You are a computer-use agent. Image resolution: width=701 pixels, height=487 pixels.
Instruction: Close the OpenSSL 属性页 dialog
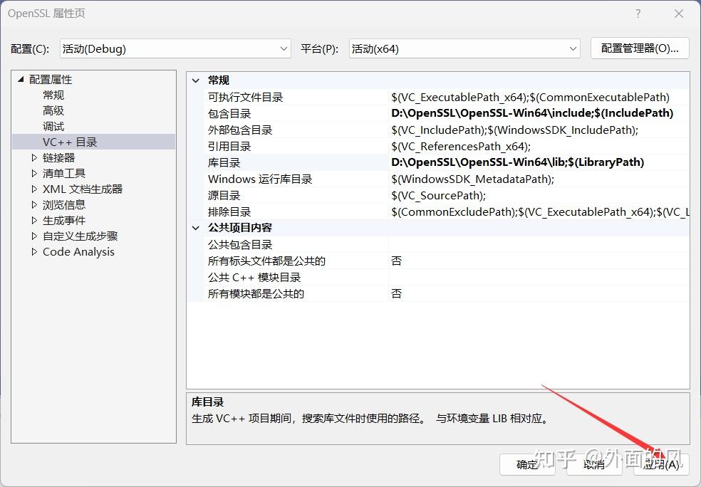click(x=679, y=14)
